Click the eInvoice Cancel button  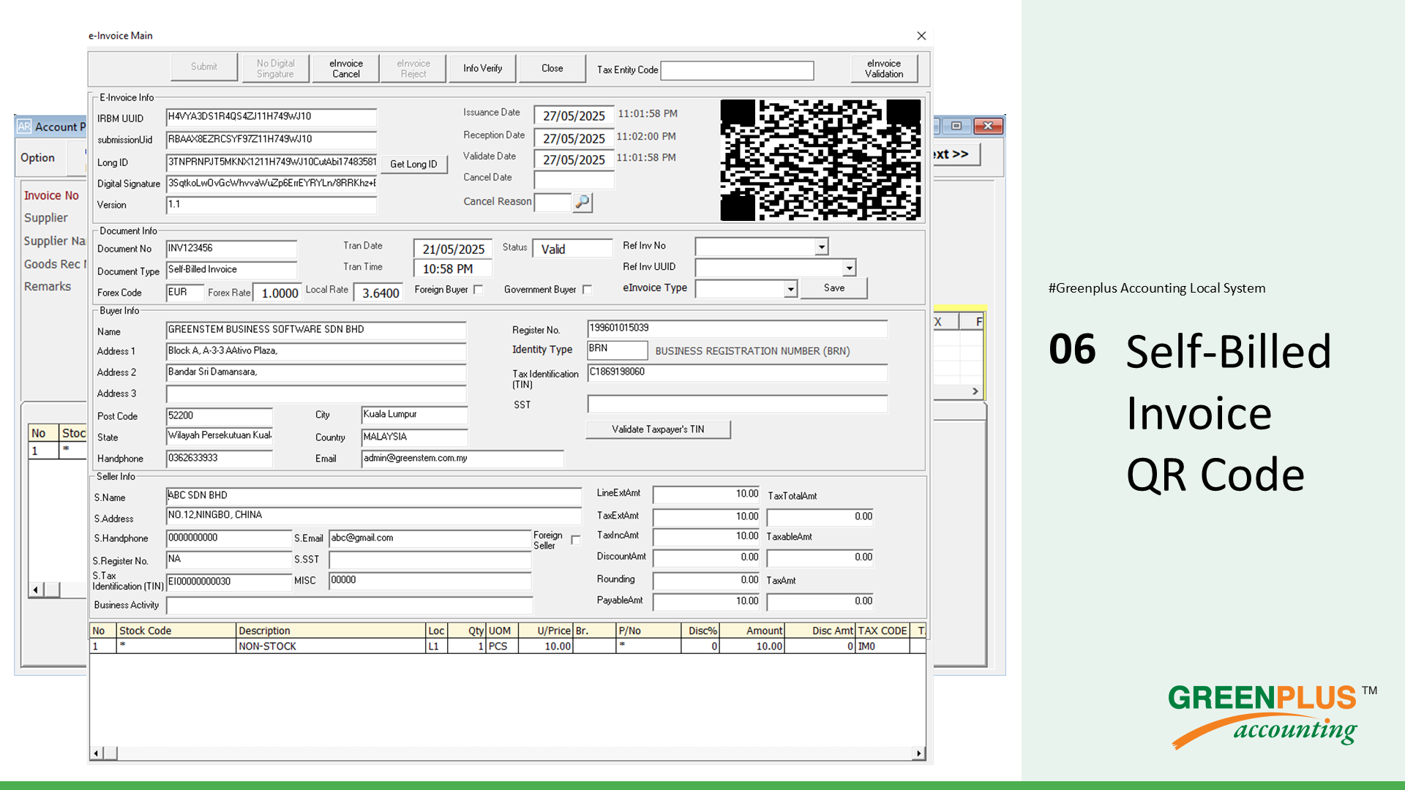[x=346, y=69]
